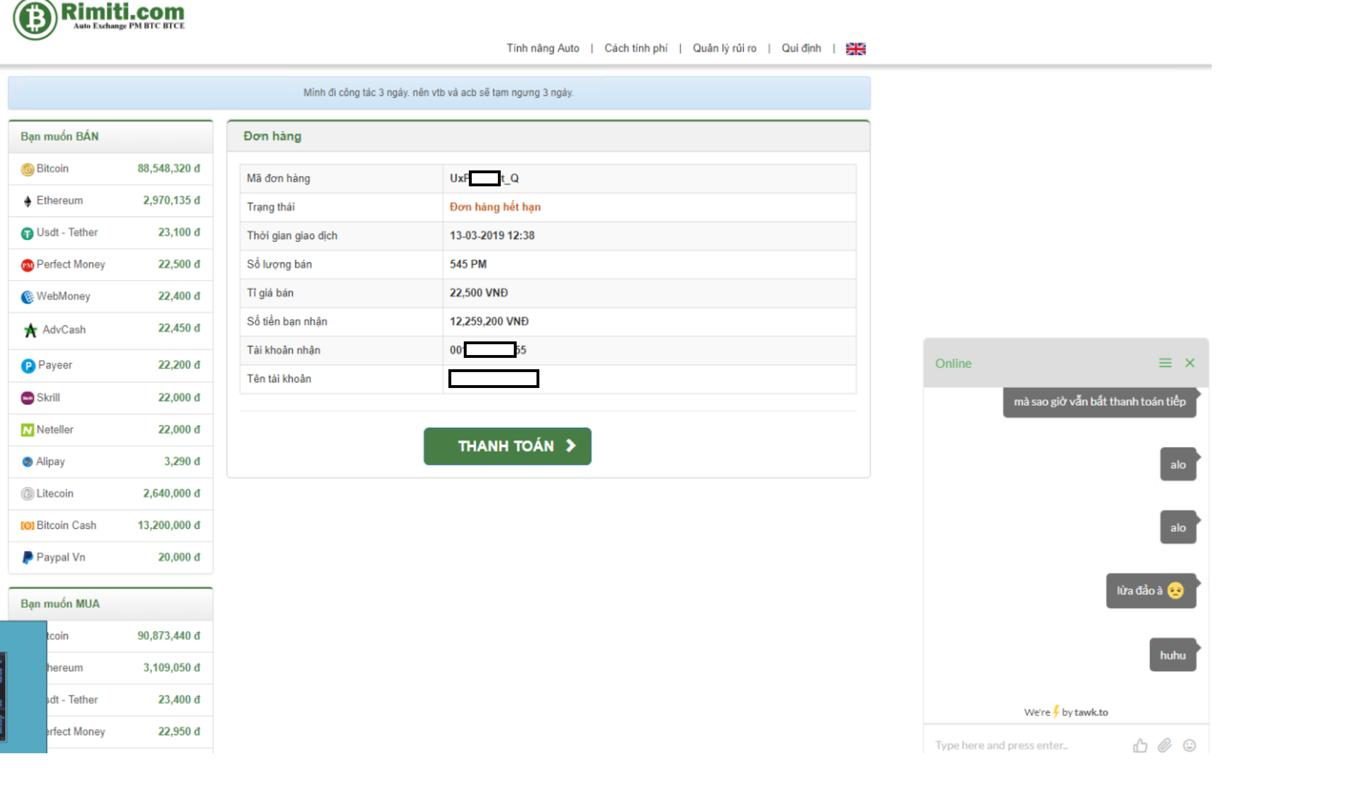Select Usdt - Tether in the sell list
This screenshot has height=797, width=1372.
67,232
